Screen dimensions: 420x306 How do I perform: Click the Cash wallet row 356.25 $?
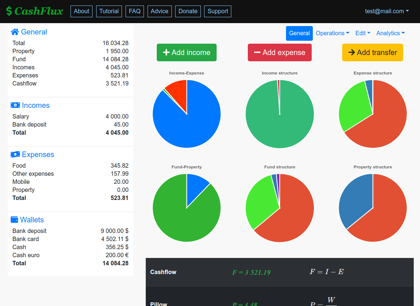(x=70, y=247)
